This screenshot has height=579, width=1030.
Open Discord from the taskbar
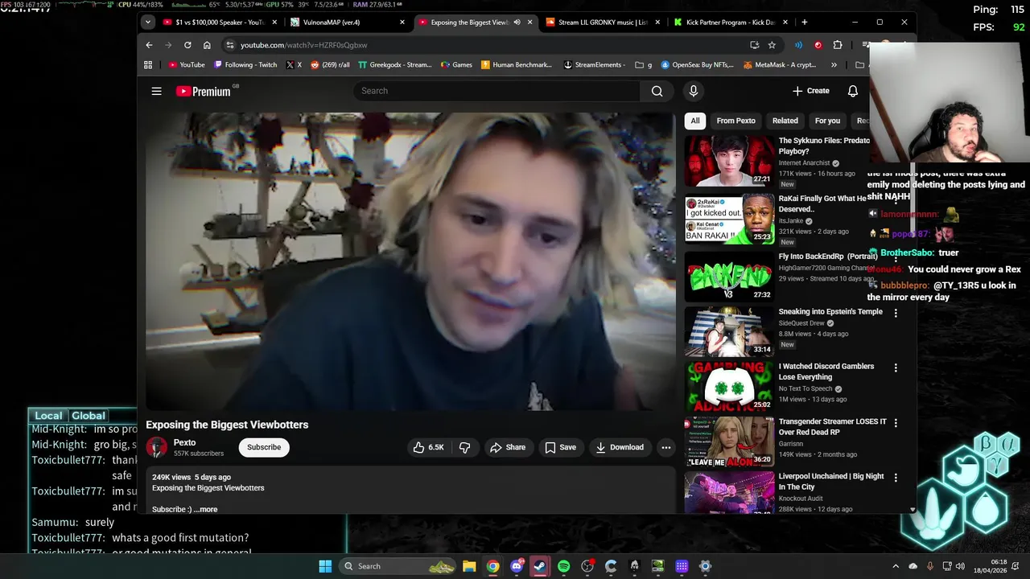click(517, 566)
